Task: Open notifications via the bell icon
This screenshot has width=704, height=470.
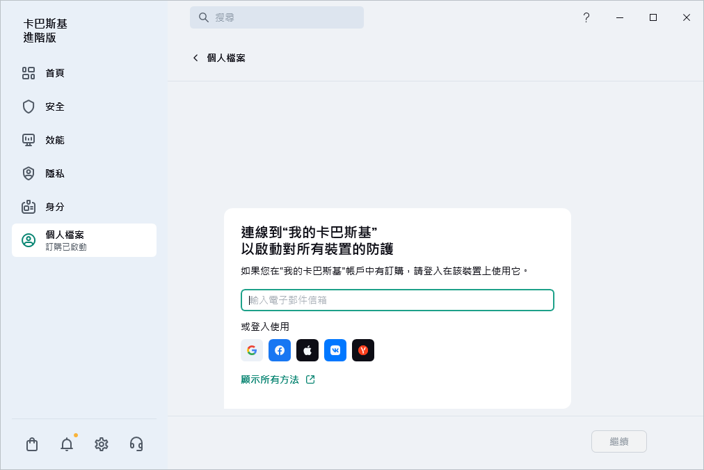Action: (66, 444)
